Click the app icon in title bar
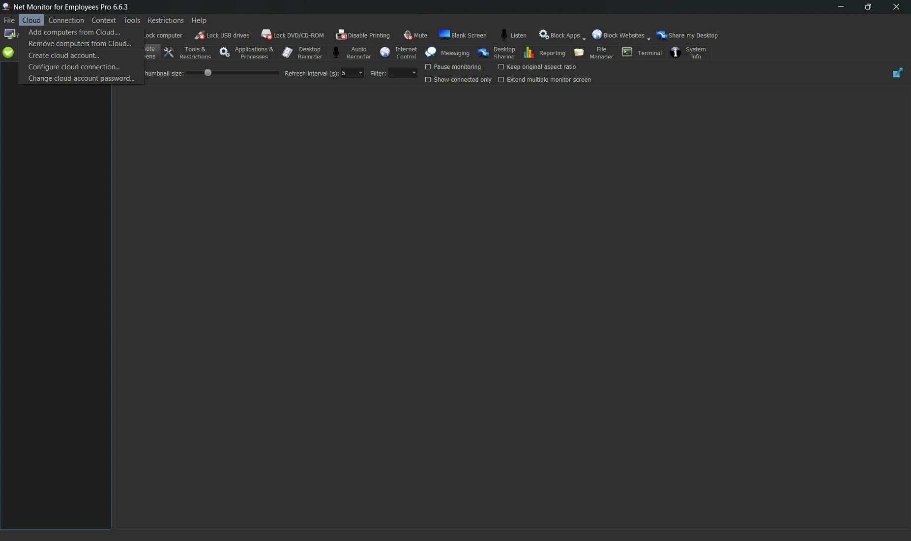 (6, 7)
